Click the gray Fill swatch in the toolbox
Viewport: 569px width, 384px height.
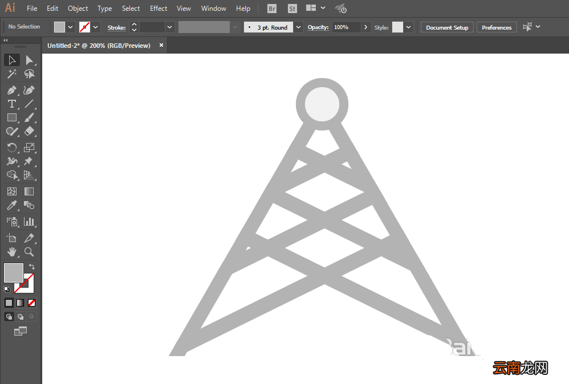coord(14,273)
